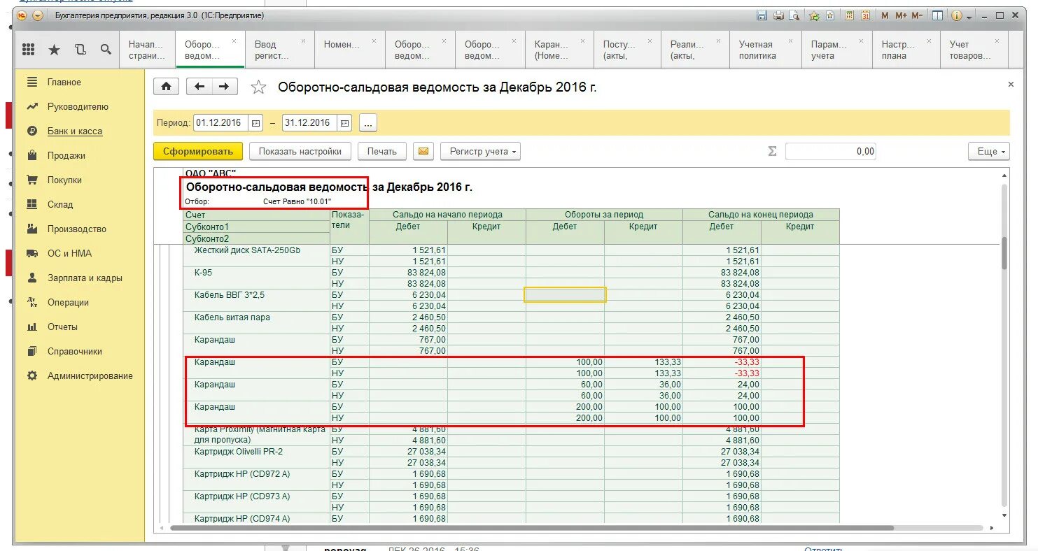Screen dimensions: 1038x551
Task: Click the sum value field showing 0,00
Action: pyautogui.click(x=831, y=151)
